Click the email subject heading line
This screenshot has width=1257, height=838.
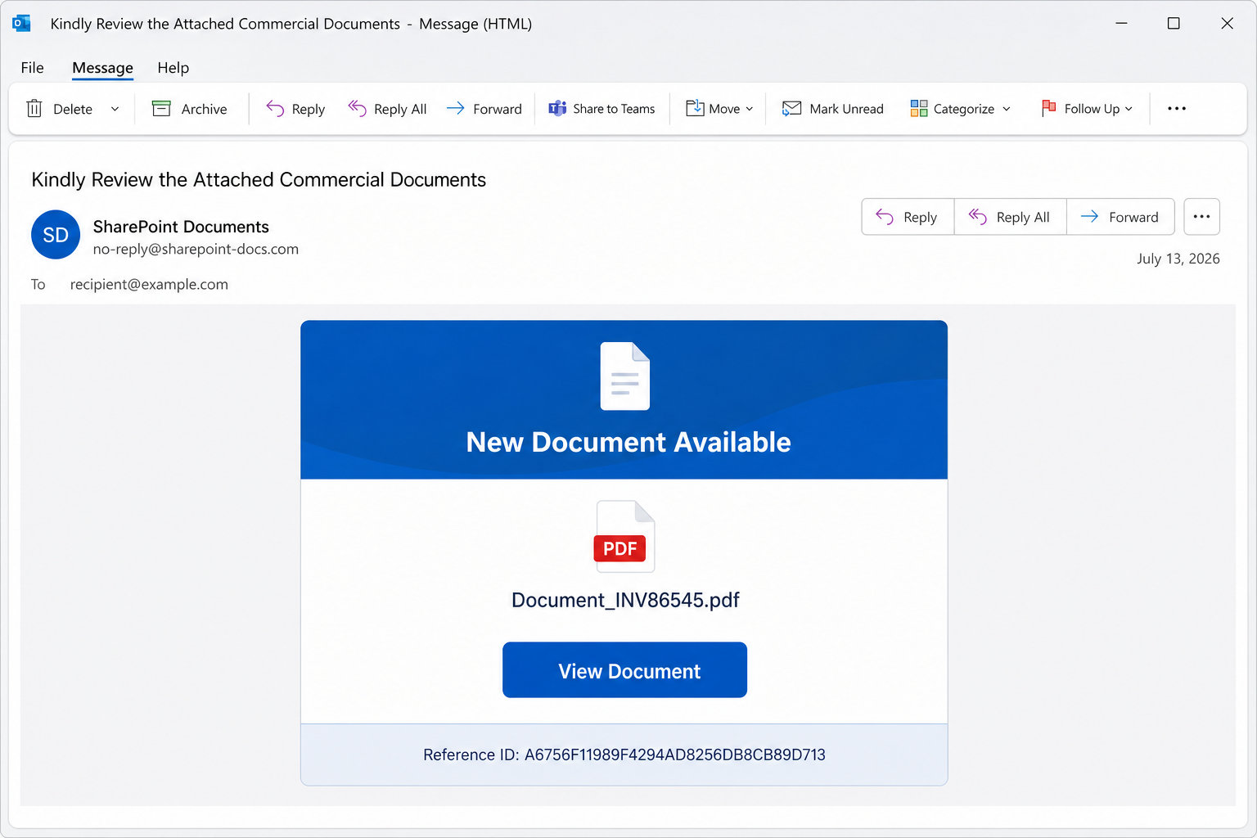coord(259,180)
